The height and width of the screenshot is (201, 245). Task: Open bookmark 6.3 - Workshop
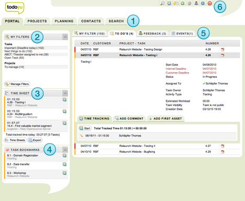coord(17,173)
